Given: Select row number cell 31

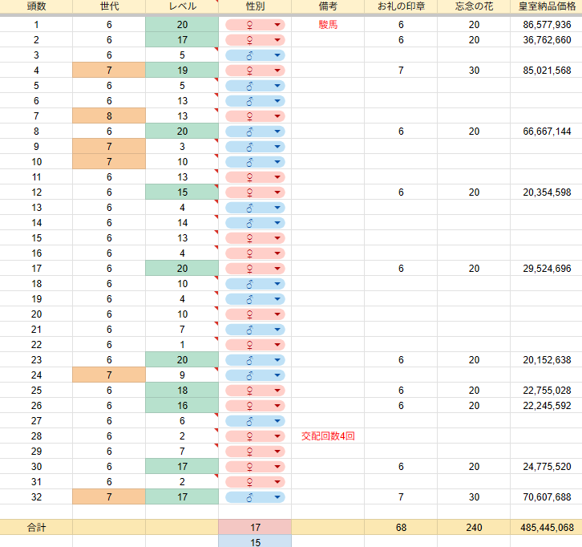Looking at the screenshot, I should coord(36,482).
